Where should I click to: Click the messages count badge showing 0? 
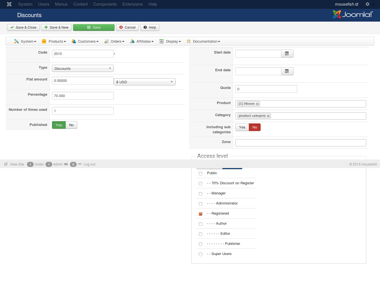pos(73,164)
